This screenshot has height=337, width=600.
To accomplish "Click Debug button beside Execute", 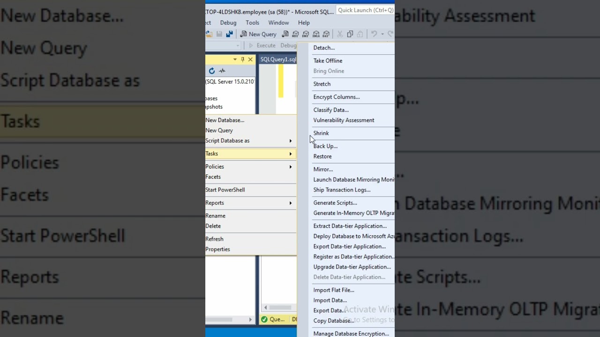I will [288, 45].
